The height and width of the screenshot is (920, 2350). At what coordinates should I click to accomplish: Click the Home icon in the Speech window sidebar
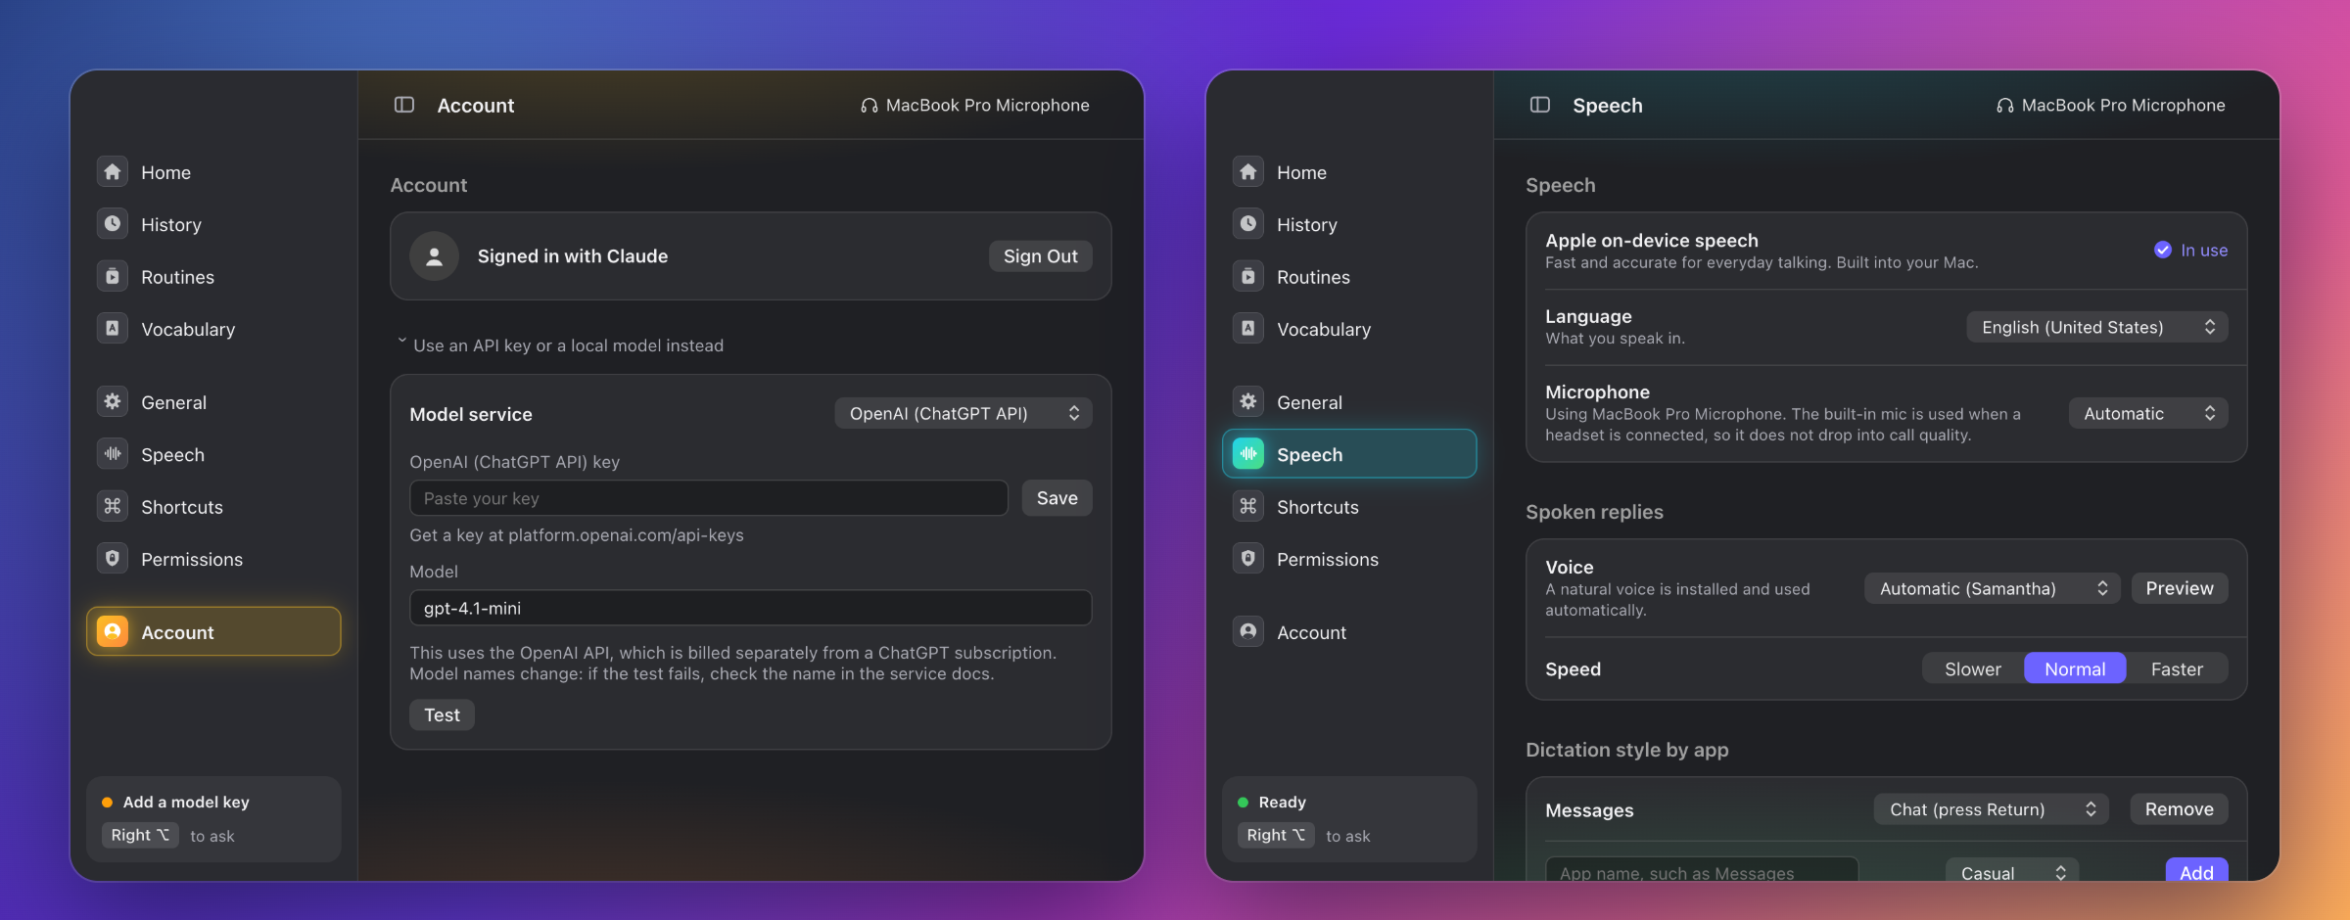[x=1248, y=172]
